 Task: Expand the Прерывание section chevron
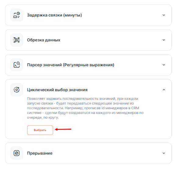coord(164,153)
